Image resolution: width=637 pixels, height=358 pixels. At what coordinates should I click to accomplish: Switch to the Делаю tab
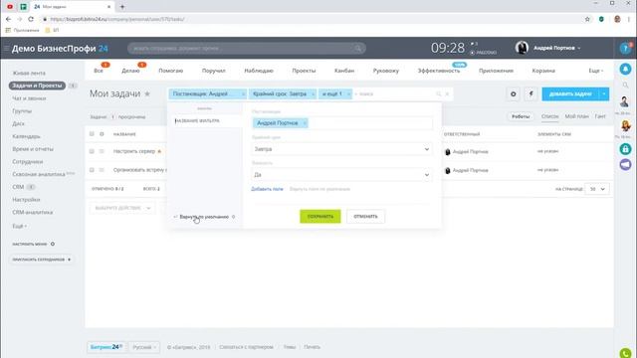tap(130, 71)
